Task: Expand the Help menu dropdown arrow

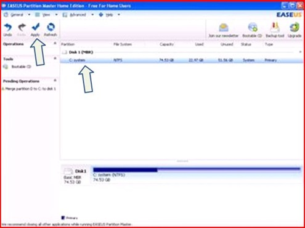Action: click(119, 15)
